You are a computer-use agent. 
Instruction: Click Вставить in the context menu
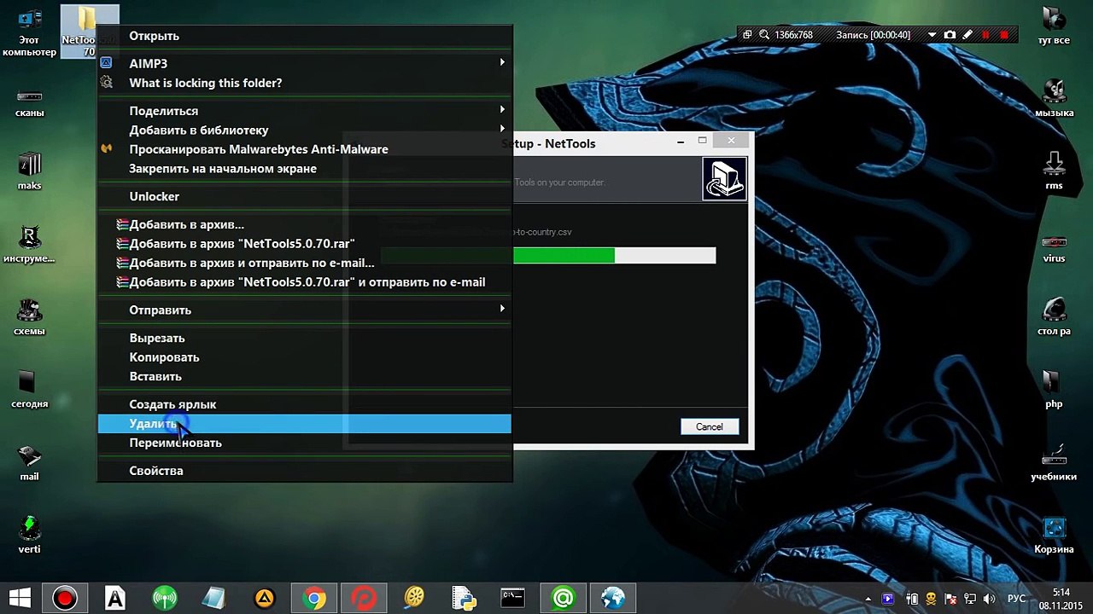304,376
